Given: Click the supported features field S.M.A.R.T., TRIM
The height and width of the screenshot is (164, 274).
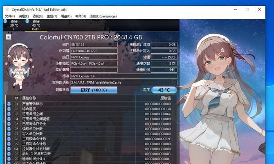Looking at the screenshot, I should click(124, 82).
